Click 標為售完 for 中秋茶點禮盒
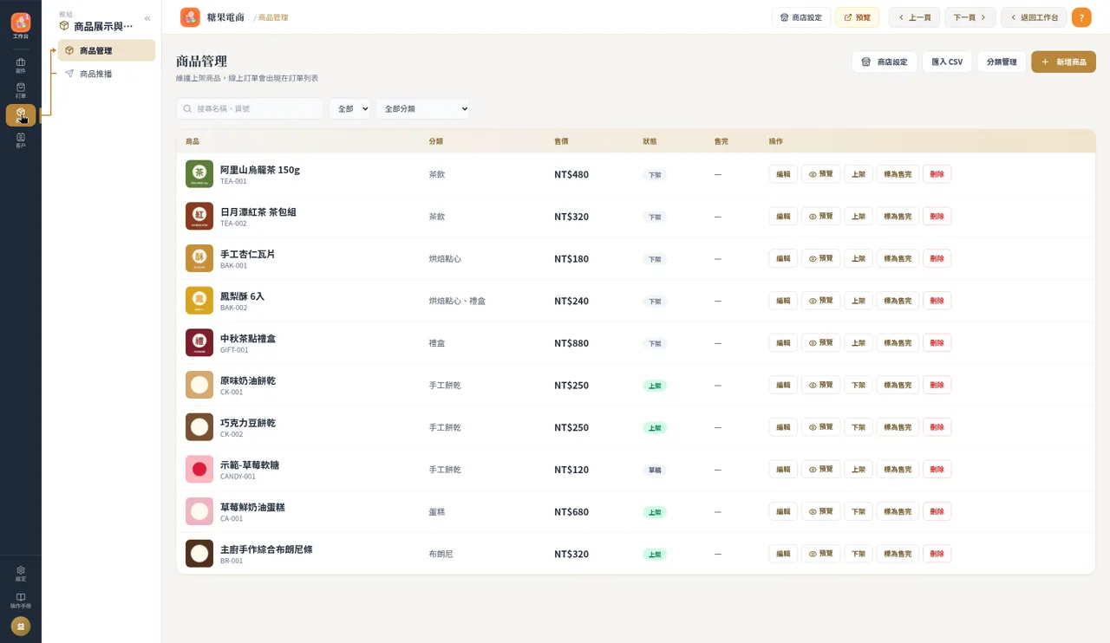 [x=898, y=342]
